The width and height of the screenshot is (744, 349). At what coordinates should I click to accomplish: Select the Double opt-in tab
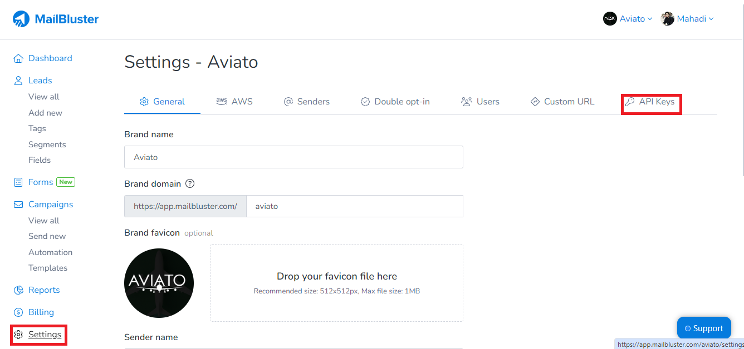click(395, 102)
